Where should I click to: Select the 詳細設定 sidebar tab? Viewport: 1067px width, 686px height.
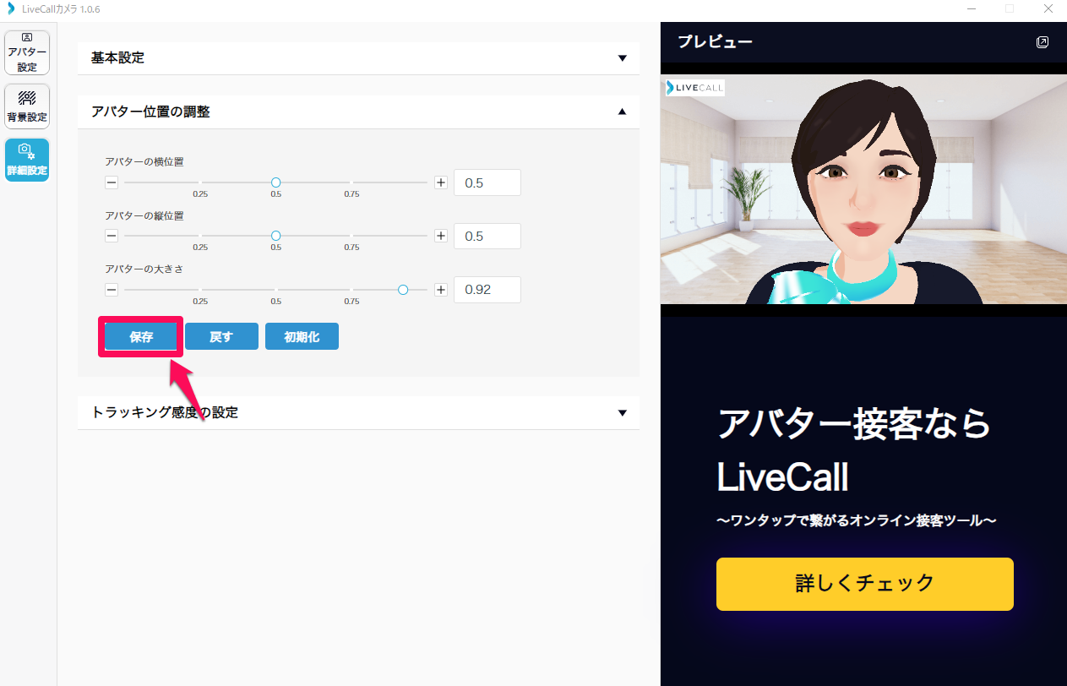coord(27,160)
